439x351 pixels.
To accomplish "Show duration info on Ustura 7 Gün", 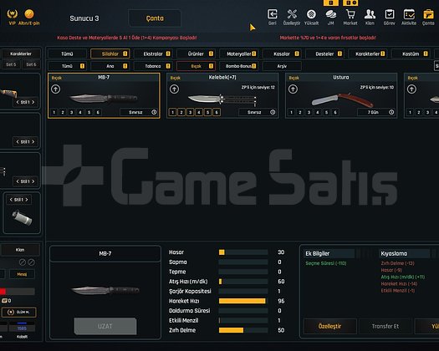I will [391, 112].
